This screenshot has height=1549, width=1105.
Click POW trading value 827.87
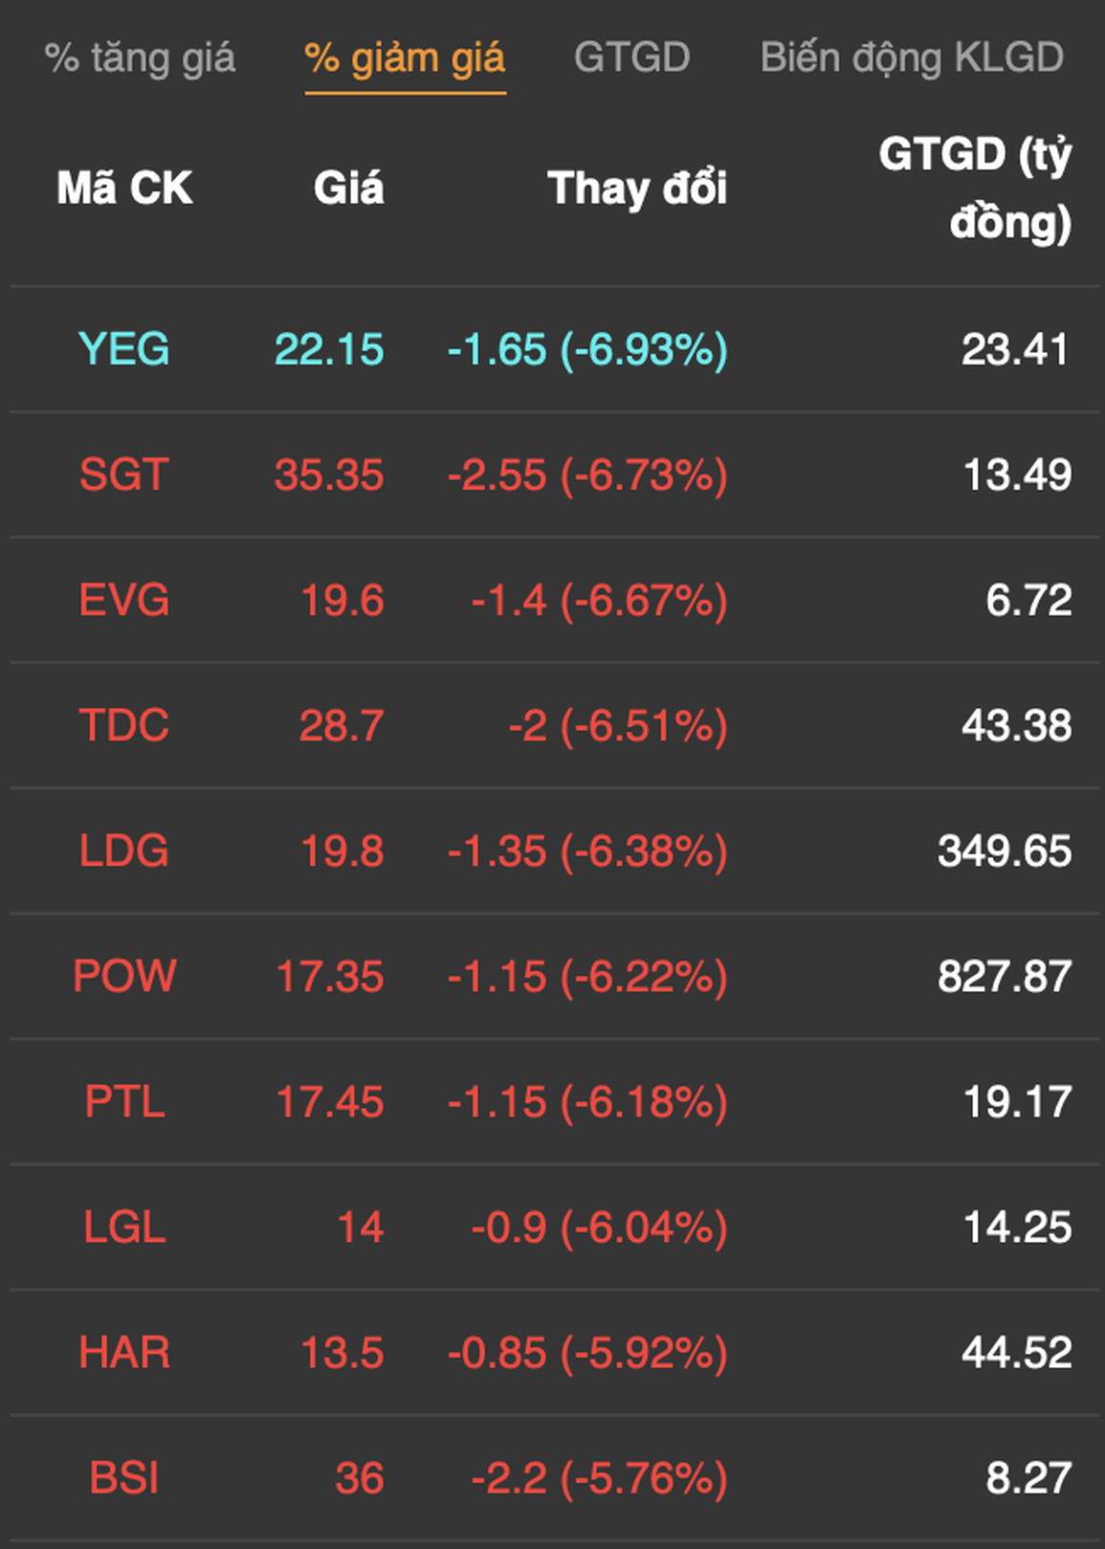point(1005,976)
